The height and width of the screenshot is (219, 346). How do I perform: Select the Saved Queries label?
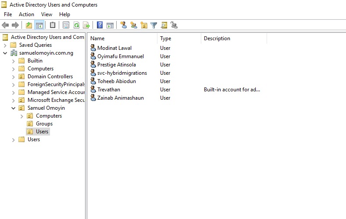[36, 45]
